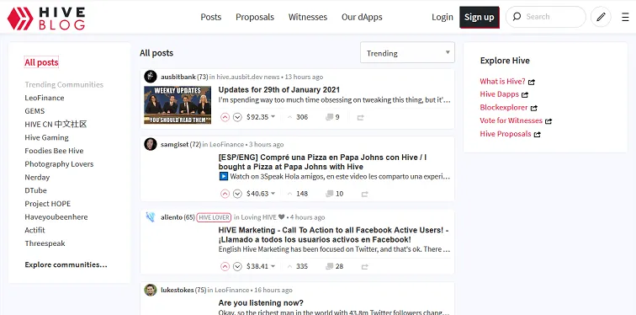Click Explore communities link
Image resolution: width=636 pixels, height=315 pixels.
point(66,264)
